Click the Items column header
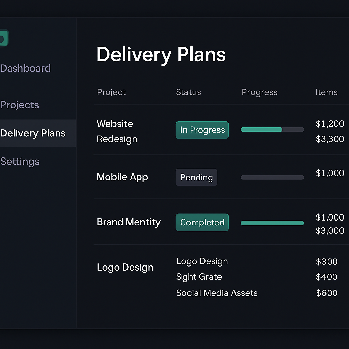The height and width of the screenshot is (349, 349). (x=326, y=92)
